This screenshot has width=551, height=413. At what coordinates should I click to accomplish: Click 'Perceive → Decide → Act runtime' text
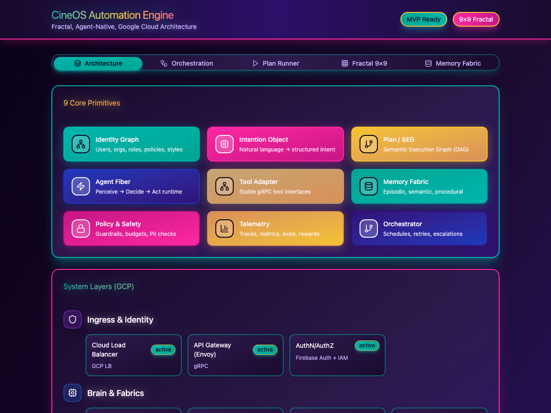pos(139,191)
